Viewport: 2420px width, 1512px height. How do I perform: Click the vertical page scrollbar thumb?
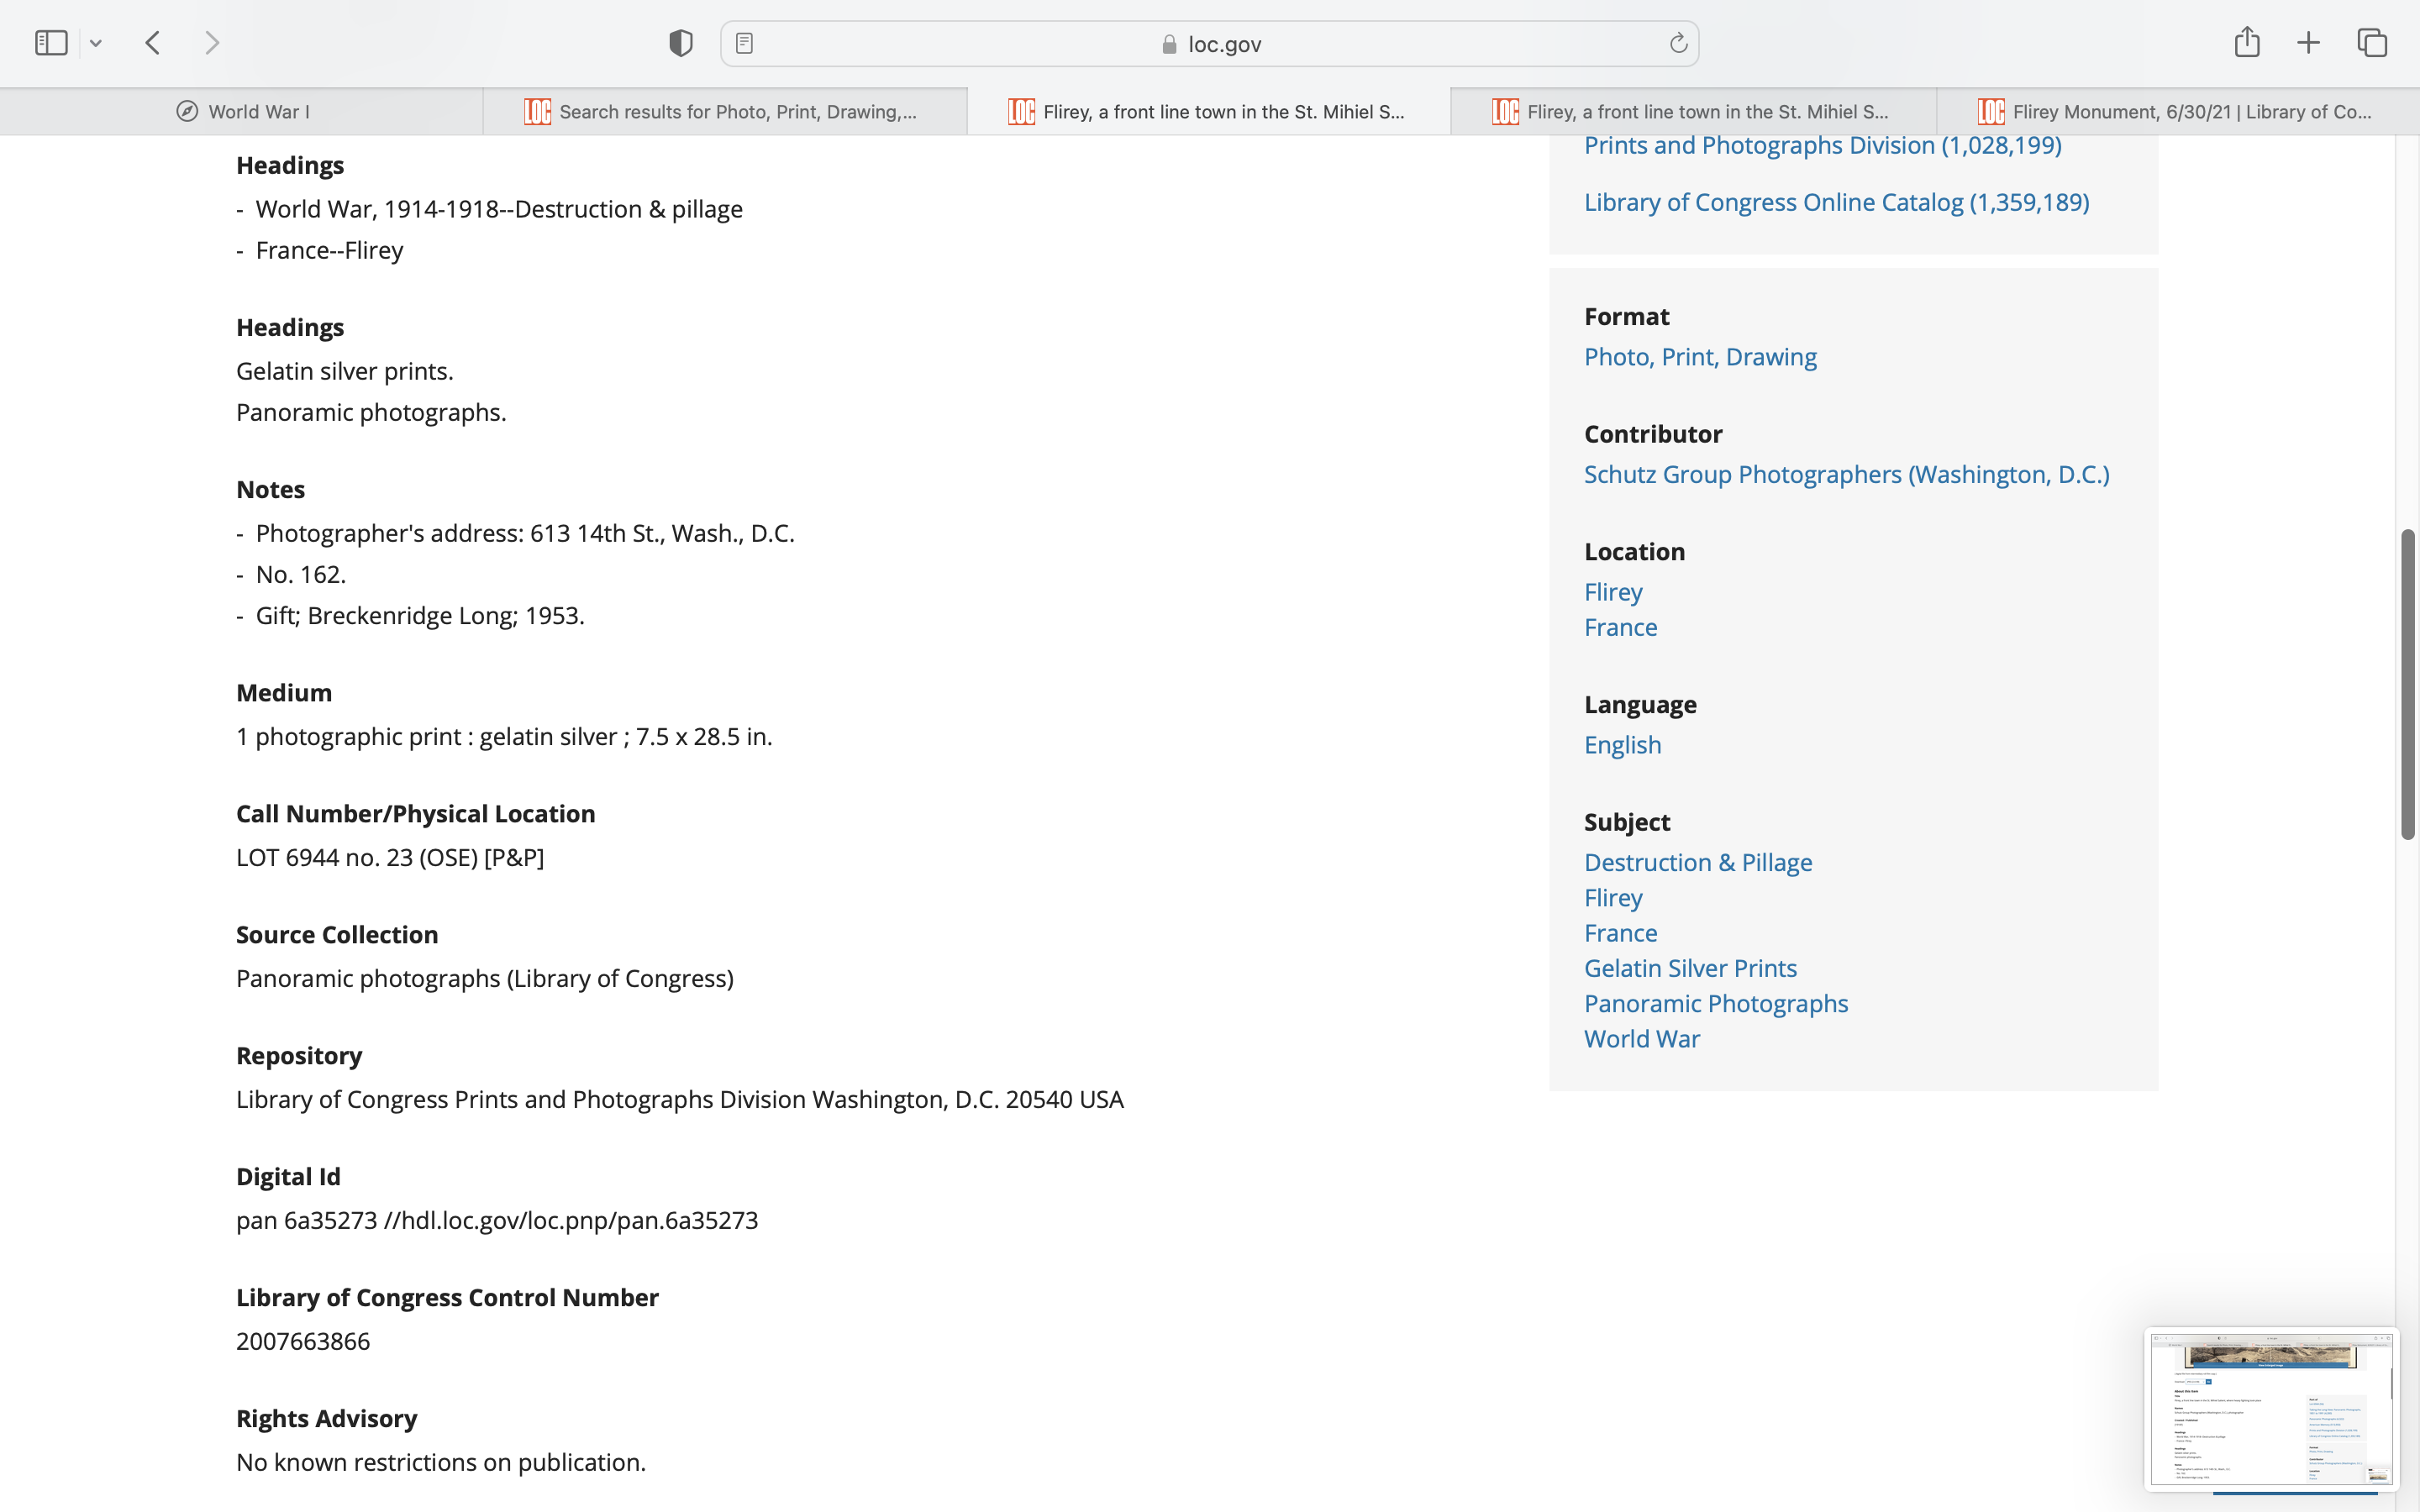click(2407, 684)
